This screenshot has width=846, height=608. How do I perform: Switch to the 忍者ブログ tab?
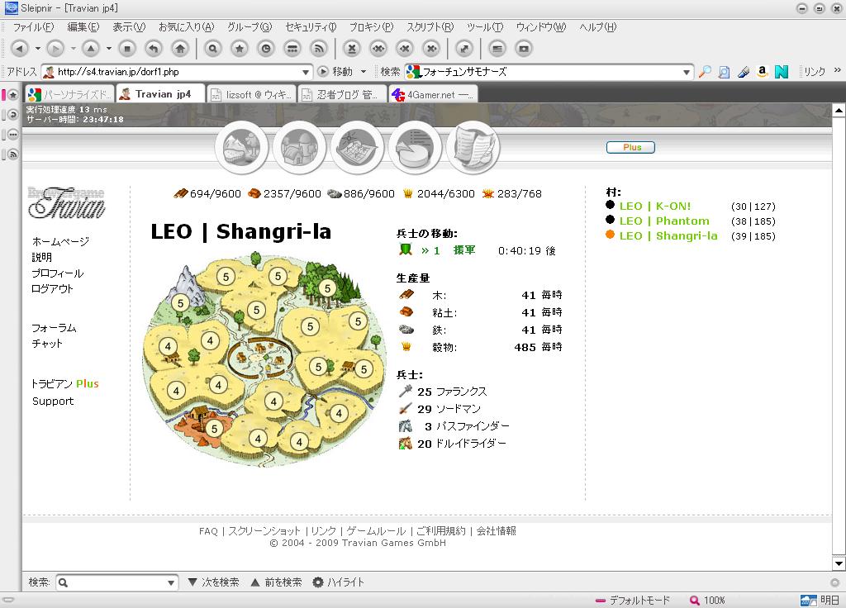click(343, 94)
